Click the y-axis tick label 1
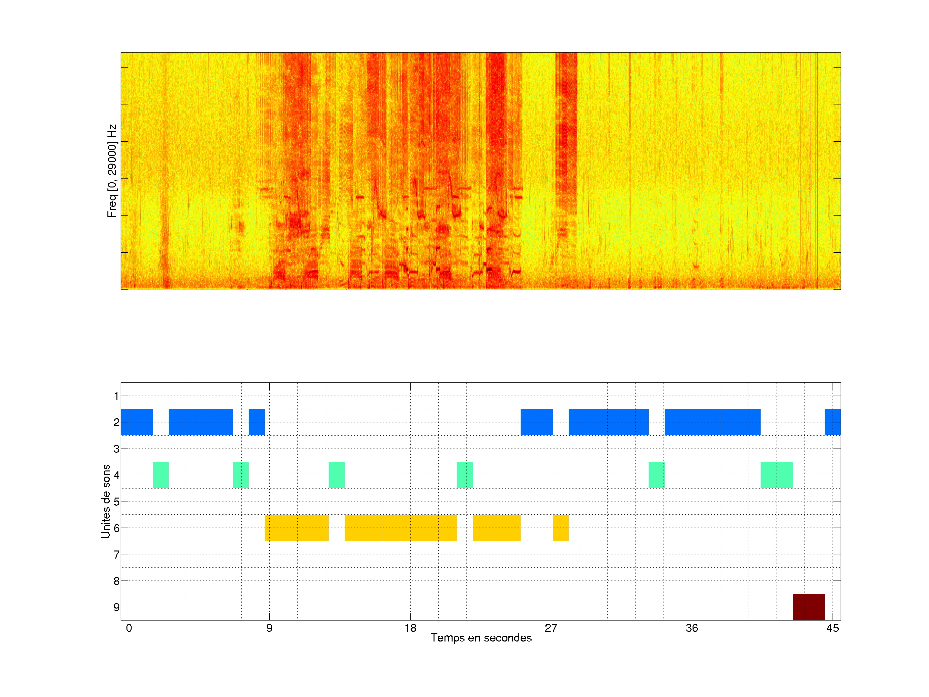The height and width of the screenshot is (697, 929). click(x=116, y=396)
